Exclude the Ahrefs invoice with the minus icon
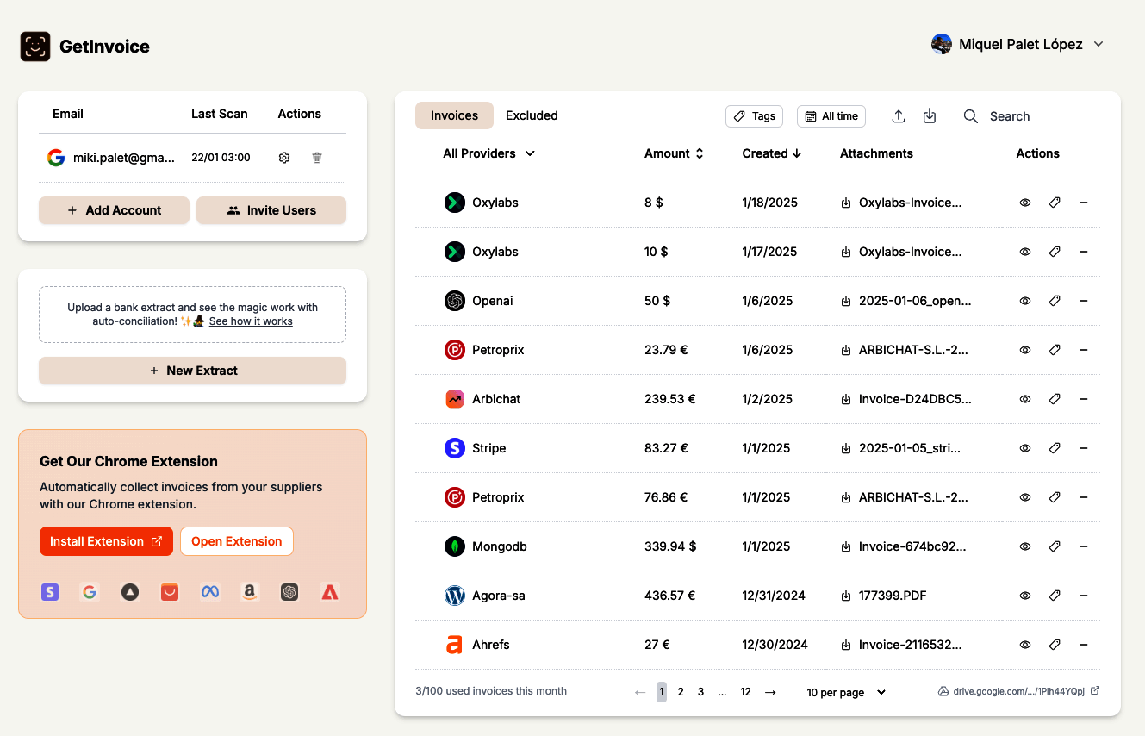1145x736 pixels. 1084,644
